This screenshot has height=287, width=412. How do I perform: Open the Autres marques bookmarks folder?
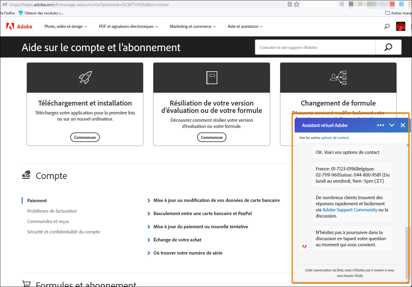pos(399,13)
